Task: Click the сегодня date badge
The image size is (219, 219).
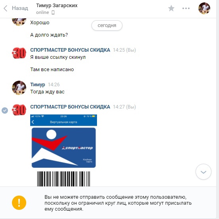Action: click(107, 25)
